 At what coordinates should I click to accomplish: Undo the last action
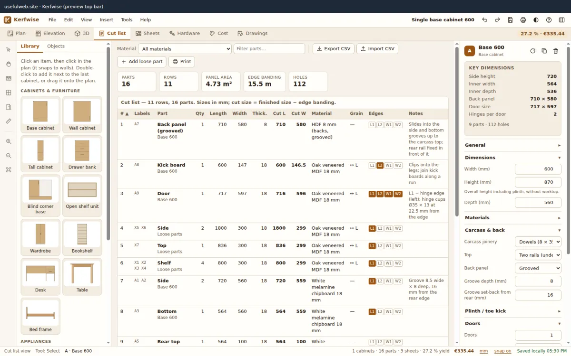pos(484,20)
